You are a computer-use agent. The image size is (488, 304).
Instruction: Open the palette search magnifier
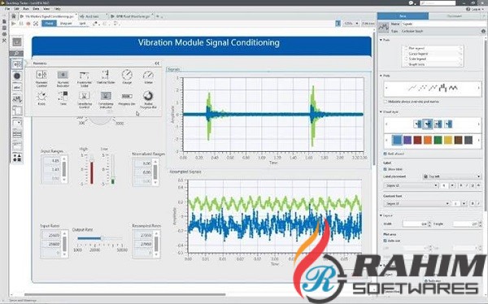[17, 54]
